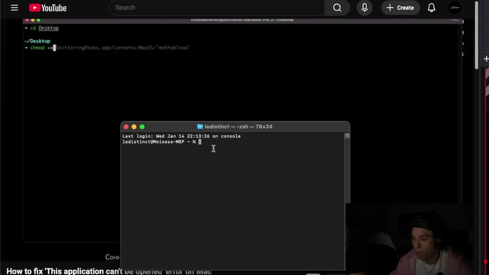Open the Create button

pos(400,8)
